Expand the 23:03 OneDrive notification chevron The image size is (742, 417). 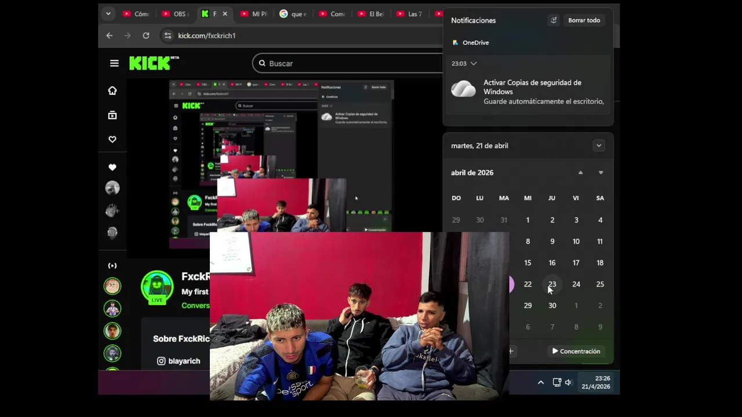coord(474,63)
